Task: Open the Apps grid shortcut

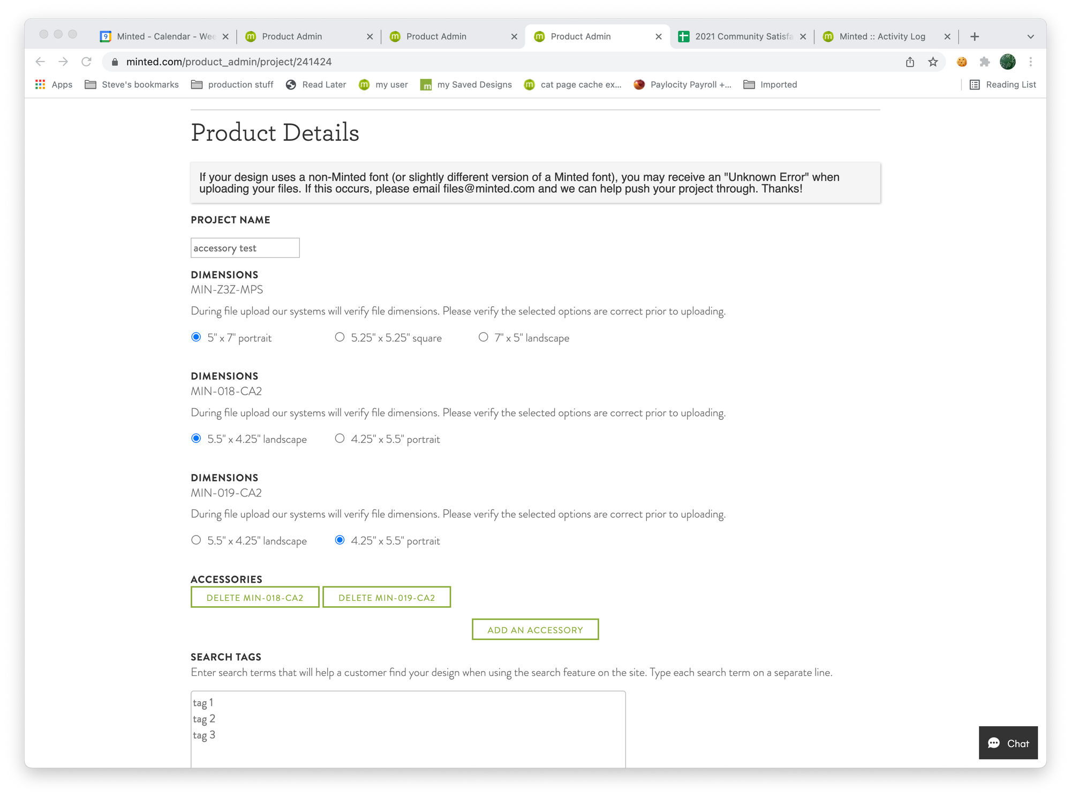Action: pos(54,85)
